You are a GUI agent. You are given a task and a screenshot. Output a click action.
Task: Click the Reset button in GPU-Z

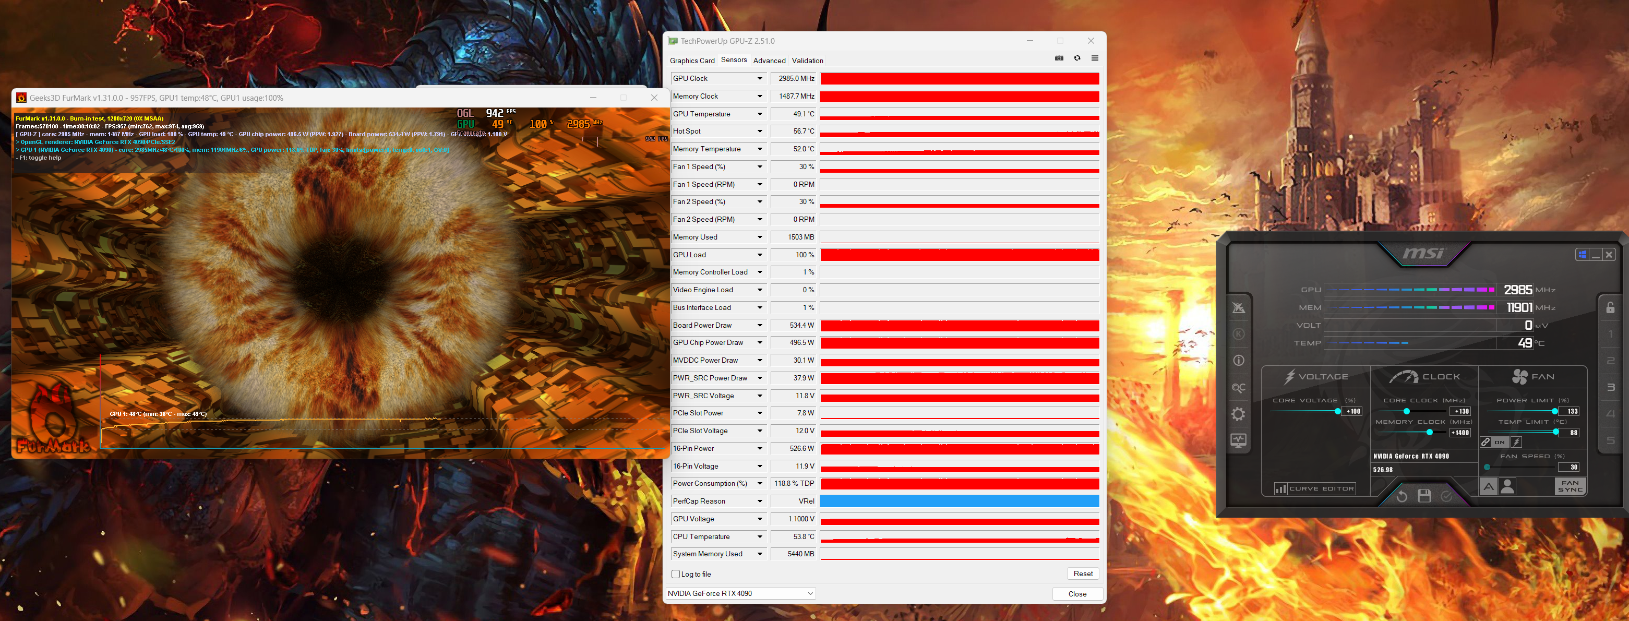[1083, 574]
